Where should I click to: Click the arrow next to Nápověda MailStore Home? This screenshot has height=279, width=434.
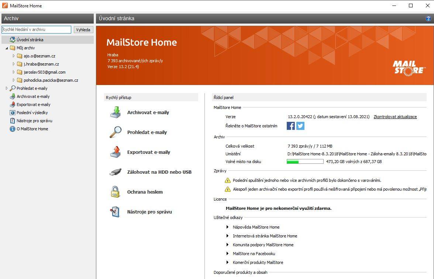coord(227,227)
